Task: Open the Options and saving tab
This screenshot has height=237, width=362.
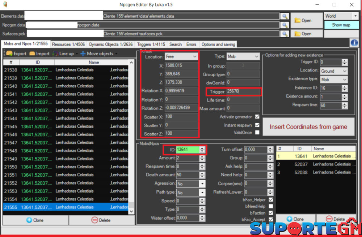Action: [x=218, y=44]
